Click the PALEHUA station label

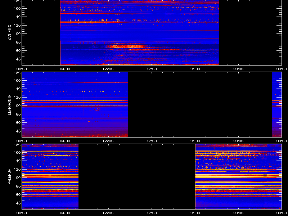coord(10,176)
